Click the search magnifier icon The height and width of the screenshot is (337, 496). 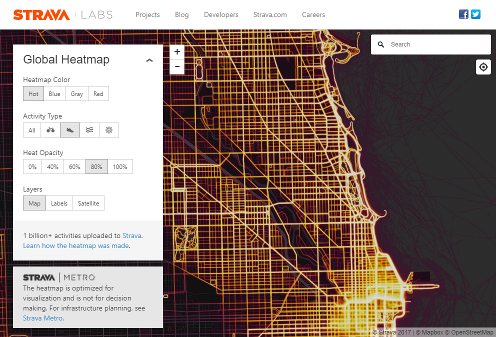tap(381, 44)
